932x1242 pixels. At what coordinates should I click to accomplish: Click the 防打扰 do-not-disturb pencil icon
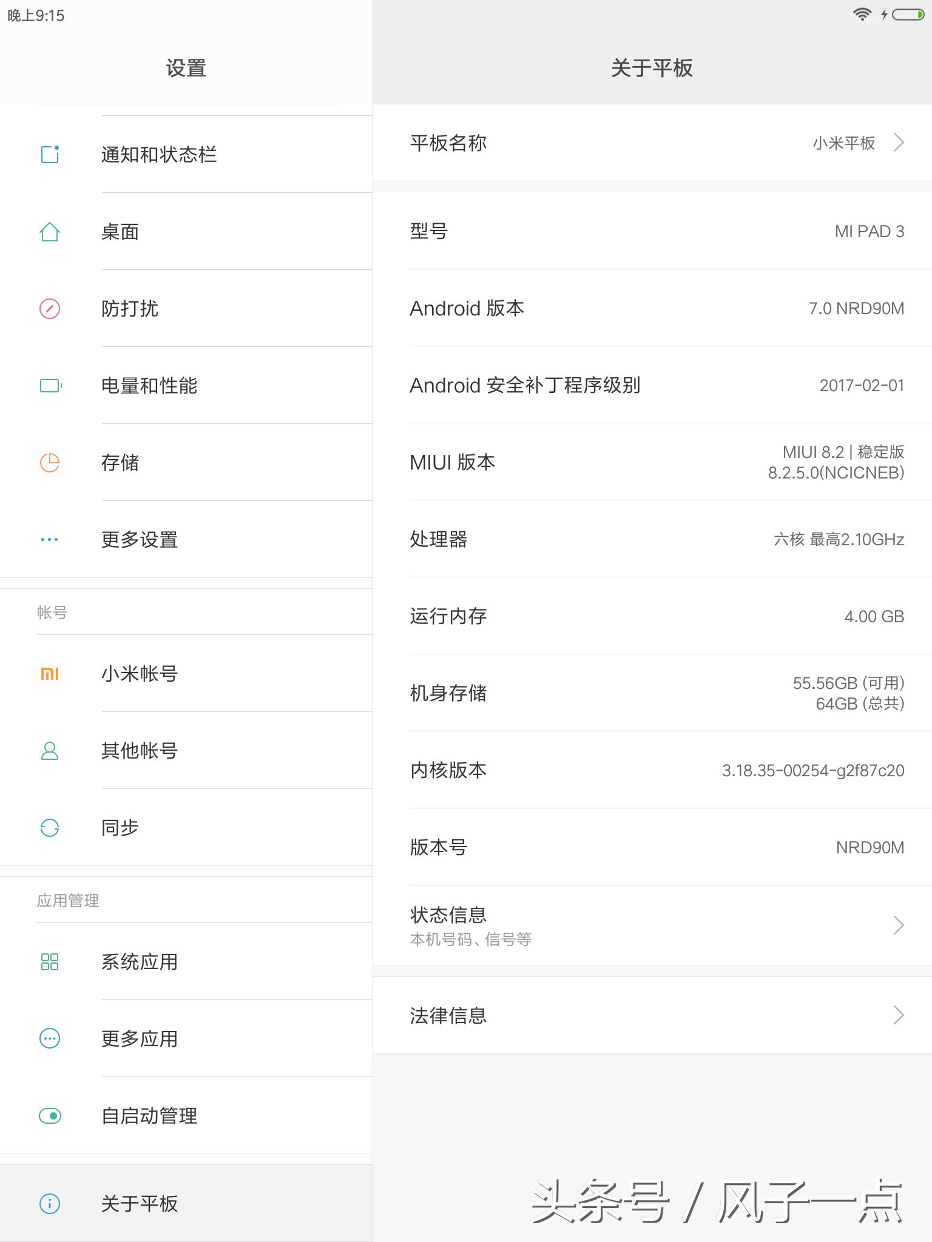[x=50, y=308]
